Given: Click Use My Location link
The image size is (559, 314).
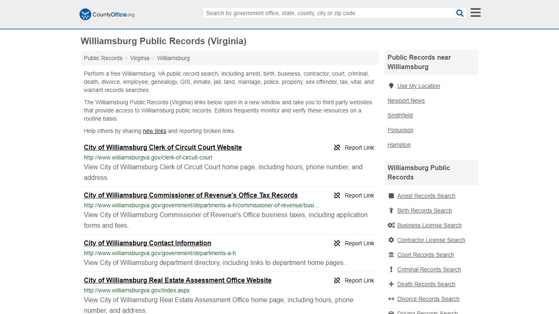Looking at the screenshot, I should pos(419,86).
